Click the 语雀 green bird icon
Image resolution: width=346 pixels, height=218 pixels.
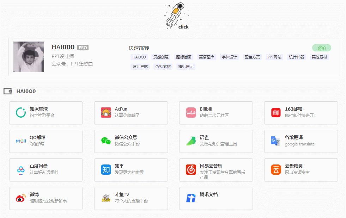click(191, 141)
